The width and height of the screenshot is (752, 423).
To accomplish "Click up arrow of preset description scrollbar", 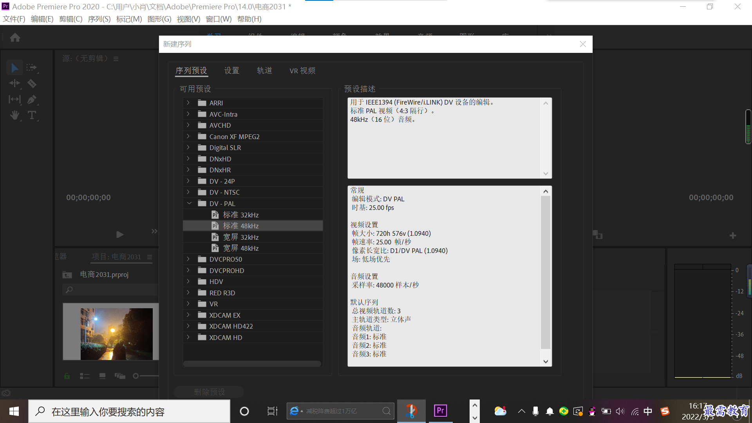I will click(x=546, y=103).
